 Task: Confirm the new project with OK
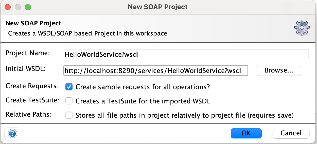pyautogui.click(x=246, y=133)
